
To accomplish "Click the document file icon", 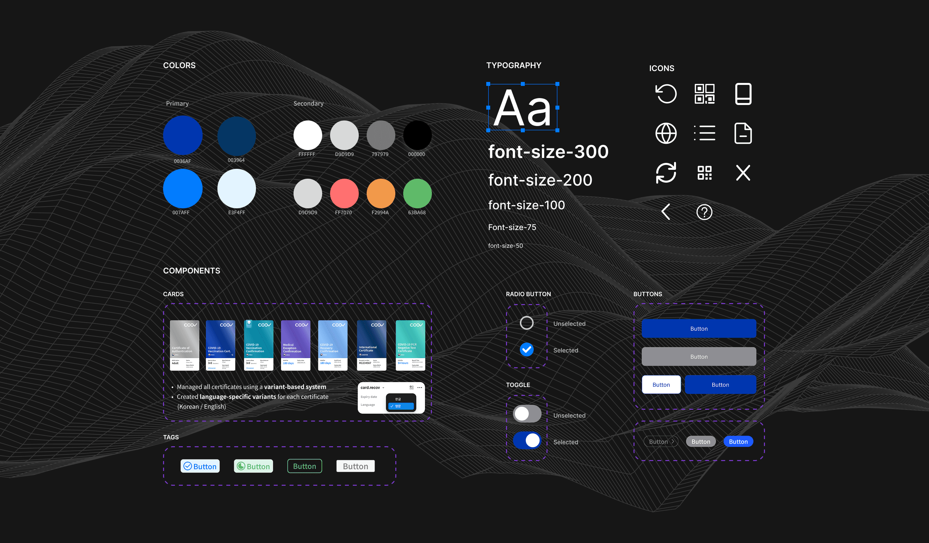I will click(x=743, y=133).
